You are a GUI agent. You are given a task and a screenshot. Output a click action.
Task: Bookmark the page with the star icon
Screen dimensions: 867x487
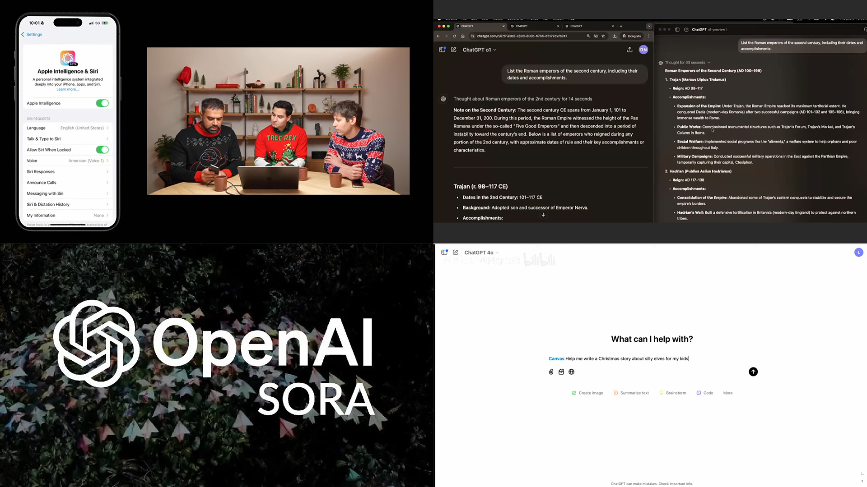coord(603,36)
